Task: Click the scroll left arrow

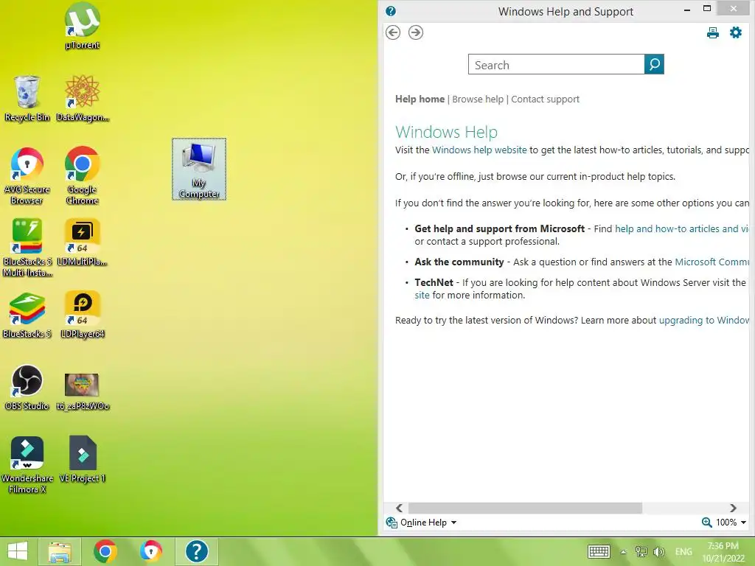Action: click(x=399, y=509)
